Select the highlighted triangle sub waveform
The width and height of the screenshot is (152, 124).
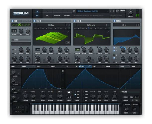[x=19, y=25]
